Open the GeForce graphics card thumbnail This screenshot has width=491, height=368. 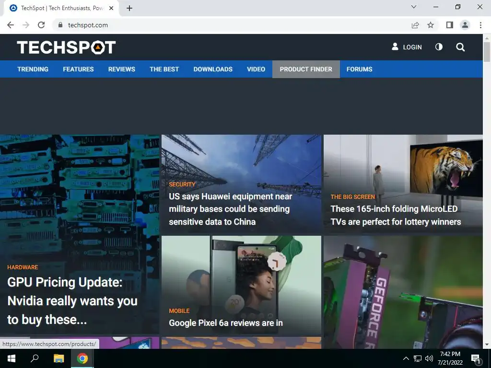(403, 292)
